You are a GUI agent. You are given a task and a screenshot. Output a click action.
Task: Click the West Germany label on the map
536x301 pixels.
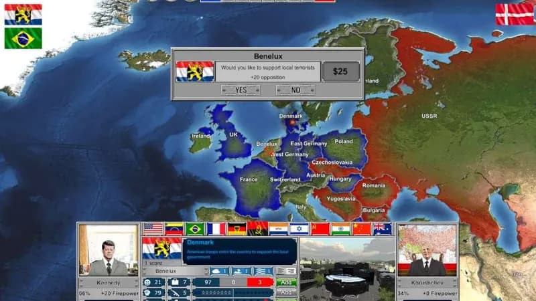[289, 155]
